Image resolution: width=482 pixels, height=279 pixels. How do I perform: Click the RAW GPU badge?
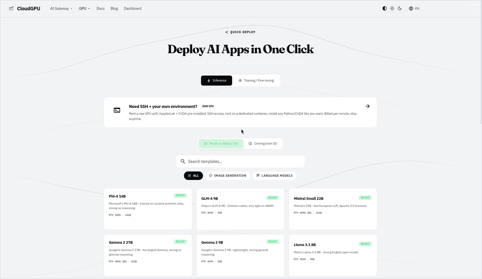click(208, 106)
